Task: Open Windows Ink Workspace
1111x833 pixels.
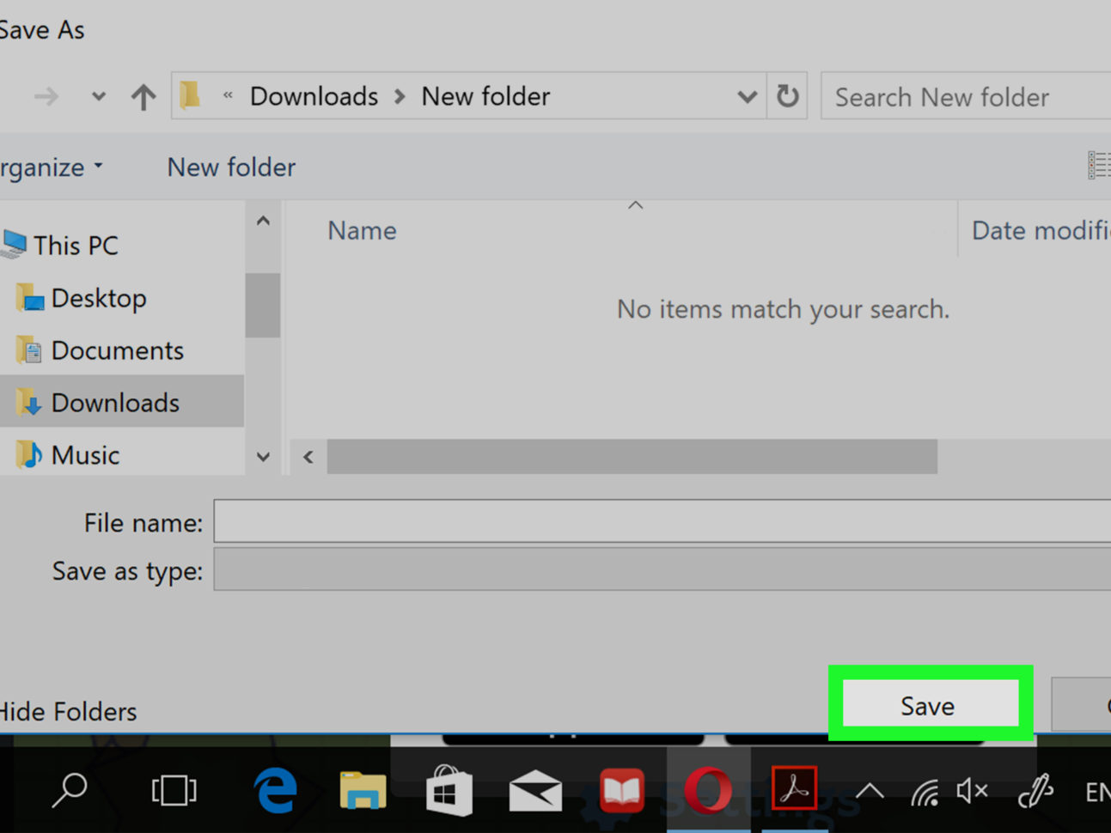Action: (x=1036, y=790)
